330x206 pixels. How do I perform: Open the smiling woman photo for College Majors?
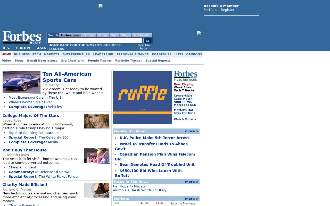[97, 121]
